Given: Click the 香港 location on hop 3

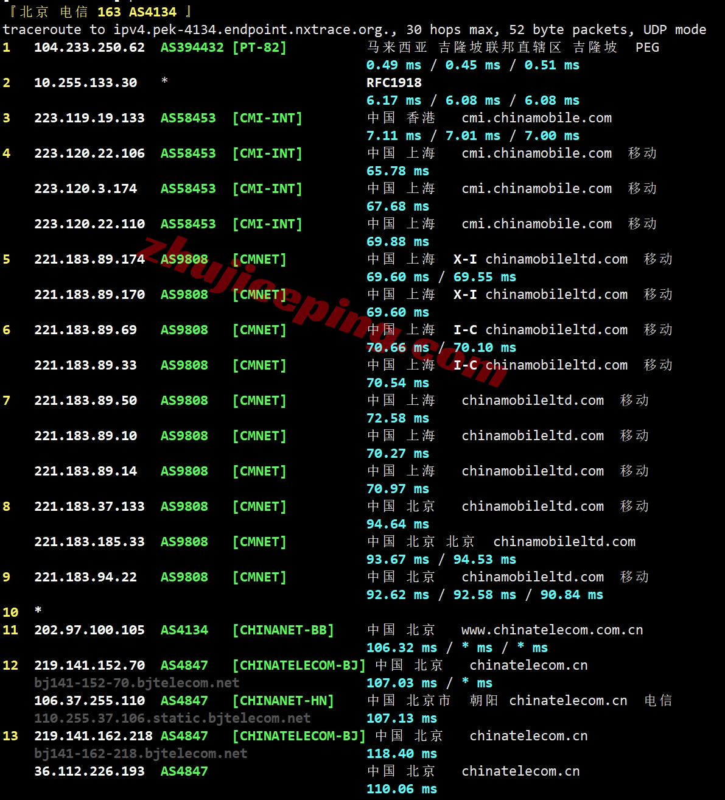Looking at the screenshot, I should [421, 118].
